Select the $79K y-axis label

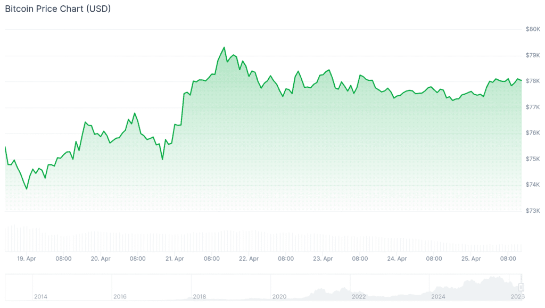click(x=533, y=55)
